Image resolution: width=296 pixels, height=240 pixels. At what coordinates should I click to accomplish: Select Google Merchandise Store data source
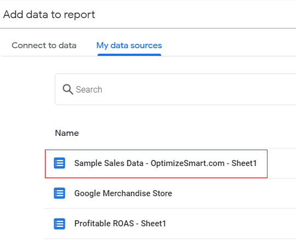click(x=123, y=193)
